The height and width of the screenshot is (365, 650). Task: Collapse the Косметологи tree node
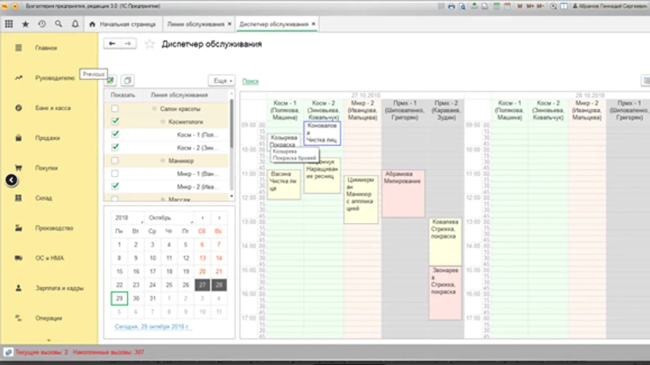[x=162, y=122]
